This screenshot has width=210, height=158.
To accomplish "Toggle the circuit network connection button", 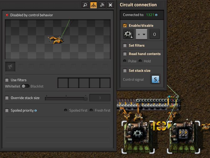I will (94, 5).
